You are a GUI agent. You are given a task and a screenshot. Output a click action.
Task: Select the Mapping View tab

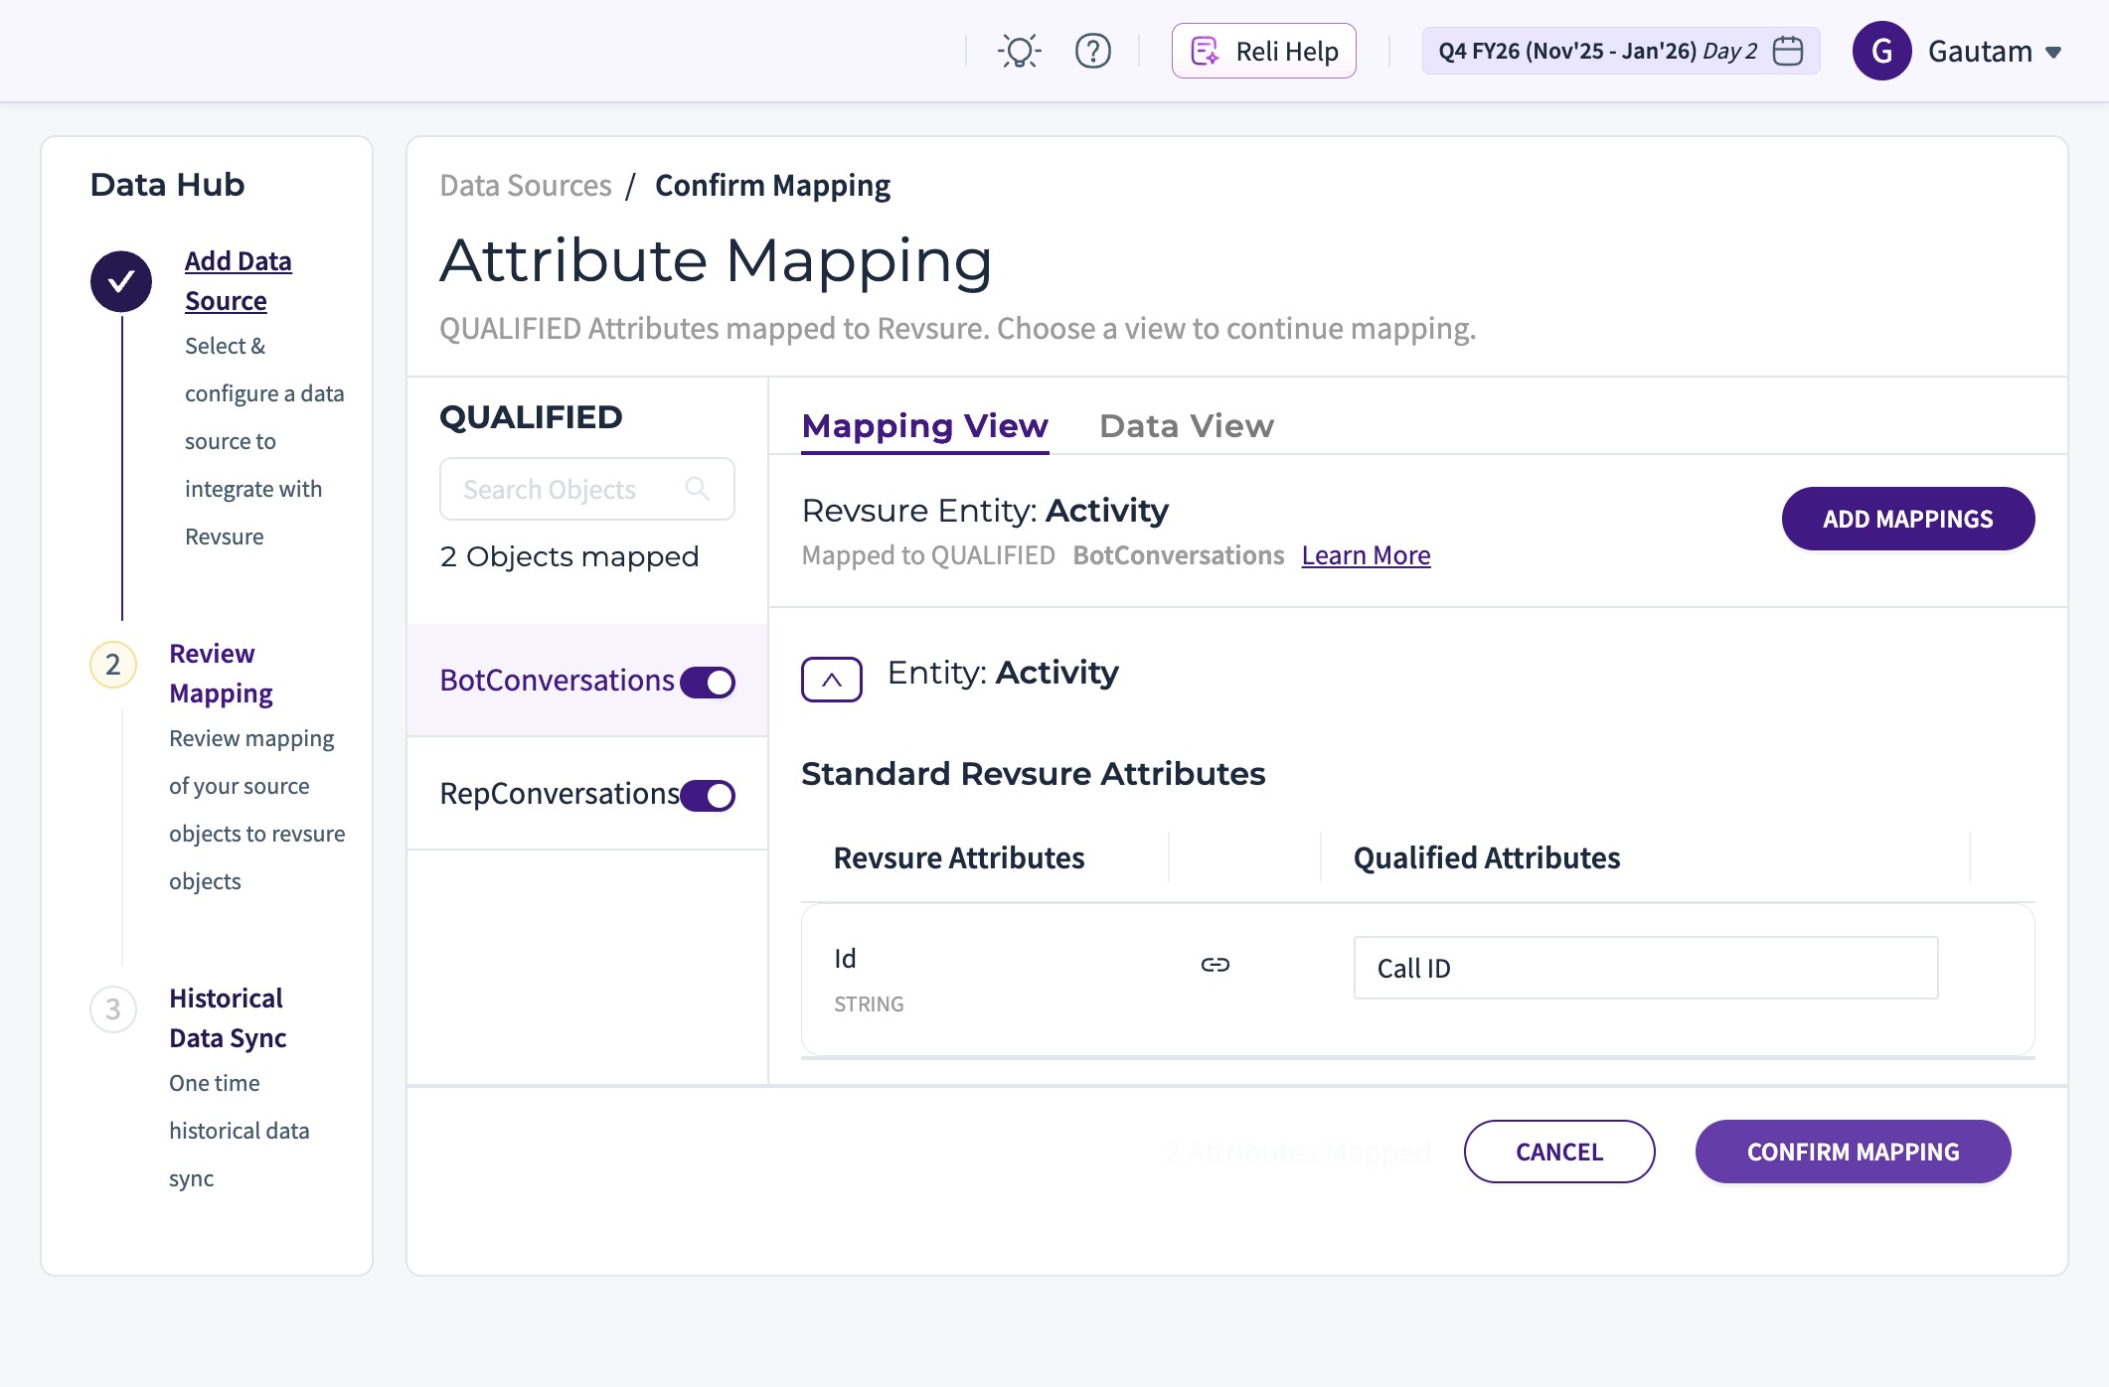coord(924,426)
